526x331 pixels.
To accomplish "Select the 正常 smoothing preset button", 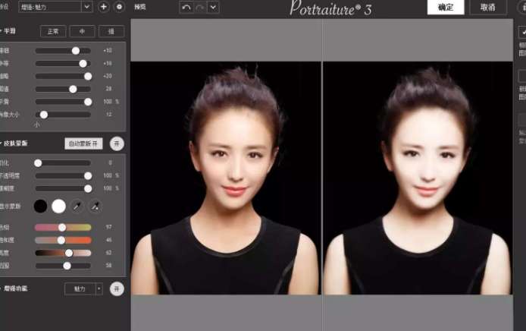I will [x=53, y=31].
